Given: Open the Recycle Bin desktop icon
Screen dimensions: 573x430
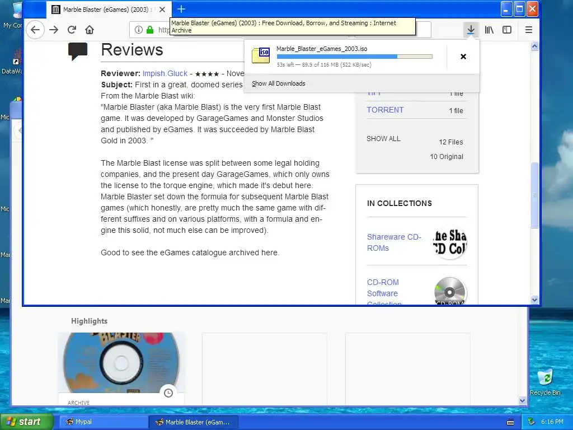Looking at the screenshot, I should click(545, 382).
